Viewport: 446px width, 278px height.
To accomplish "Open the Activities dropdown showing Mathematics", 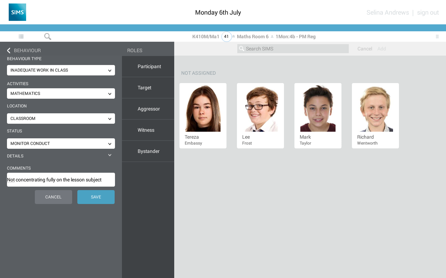I will pyautogui.click(x=61, y=93).
